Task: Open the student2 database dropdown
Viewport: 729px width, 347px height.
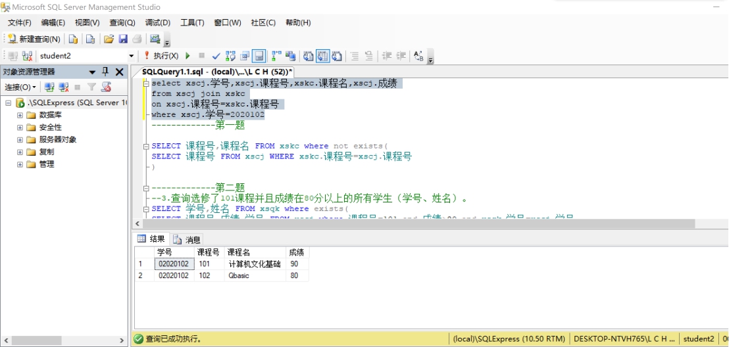Action: click(x=132, y=57)
